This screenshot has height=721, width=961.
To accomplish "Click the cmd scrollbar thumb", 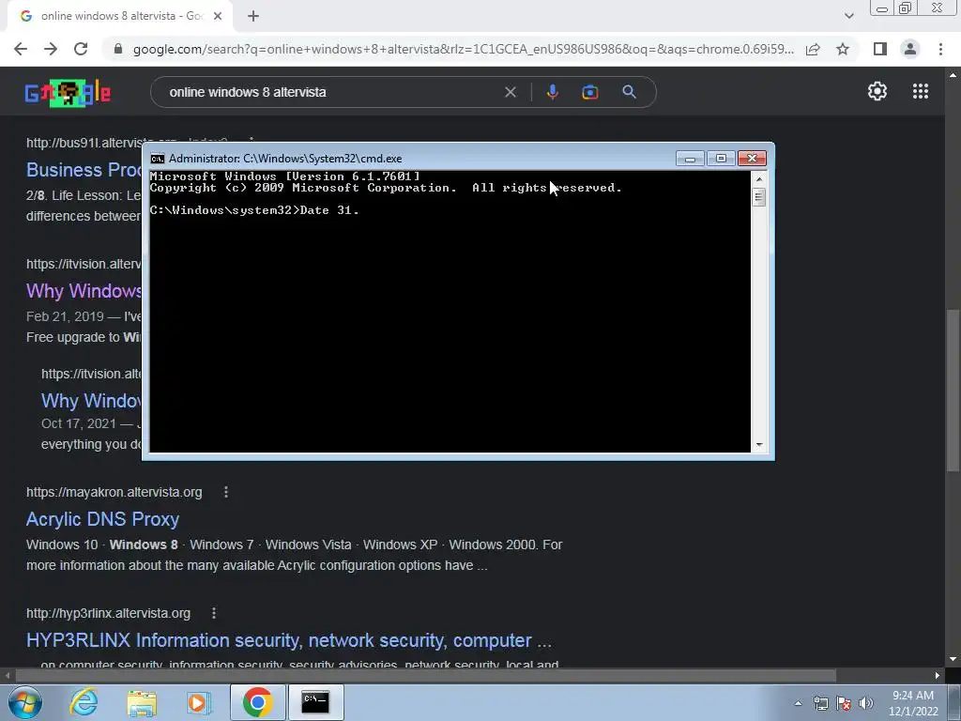I will [x=758, y=197].
